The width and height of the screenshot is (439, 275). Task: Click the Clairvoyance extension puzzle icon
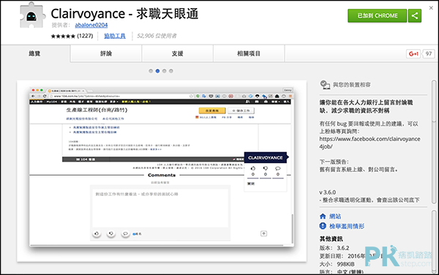(32, 15)
